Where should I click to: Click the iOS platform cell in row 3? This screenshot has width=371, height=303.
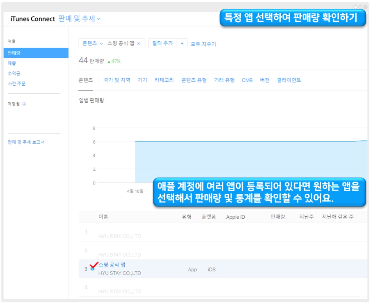pyautogui.click(x=211, y=269)
